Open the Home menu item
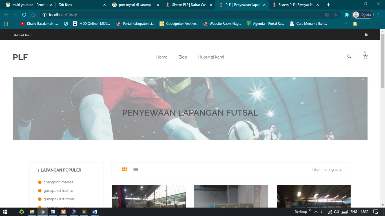 [x=162, y=57]
